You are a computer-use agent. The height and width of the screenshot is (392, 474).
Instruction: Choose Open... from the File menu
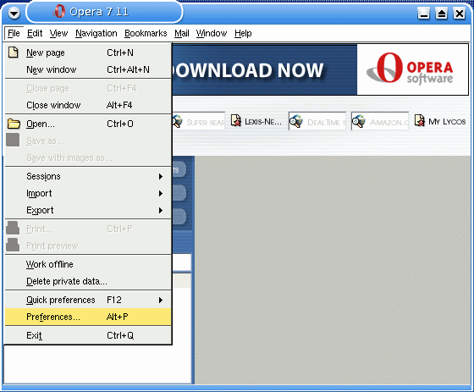point(88,124)
